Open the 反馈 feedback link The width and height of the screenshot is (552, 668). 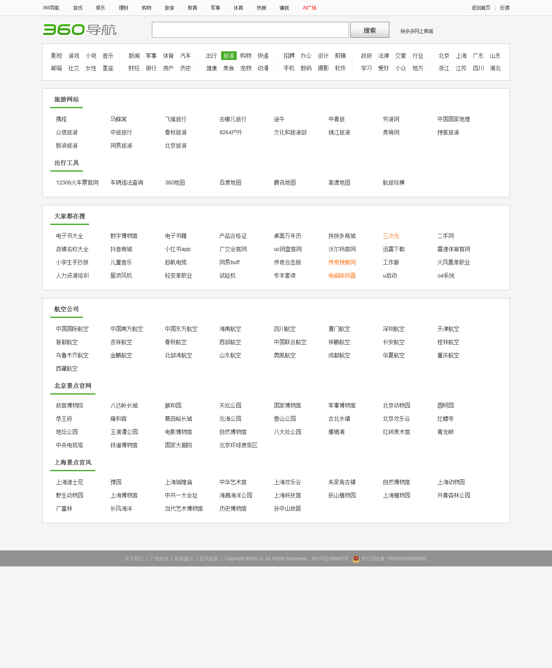pos(505,8)
